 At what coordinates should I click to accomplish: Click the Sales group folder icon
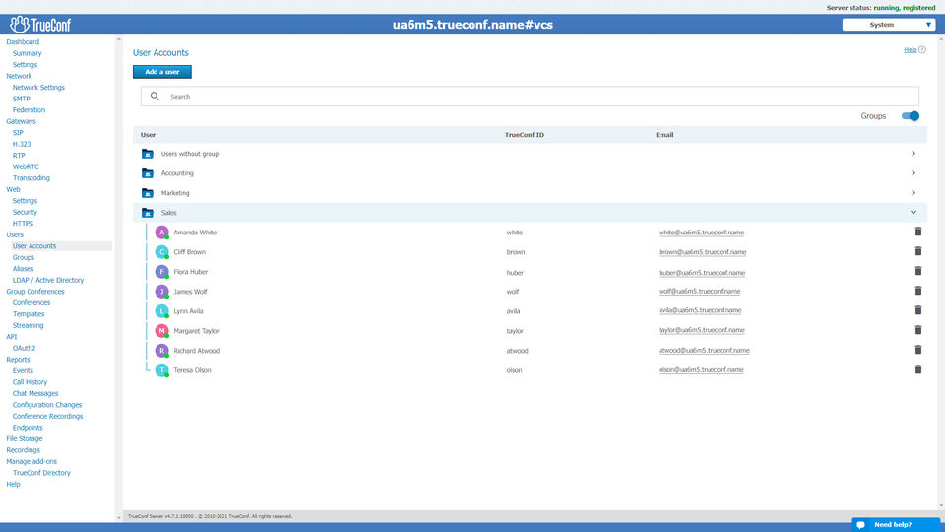[x=147, y=213]
